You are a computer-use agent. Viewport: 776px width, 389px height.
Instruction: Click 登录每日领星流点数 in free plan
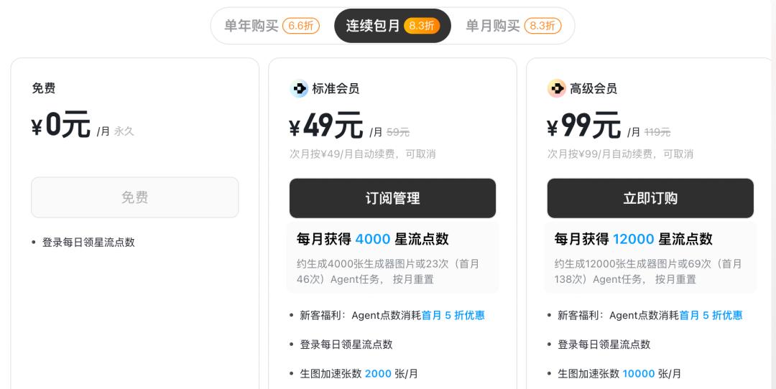coord(88,242)
